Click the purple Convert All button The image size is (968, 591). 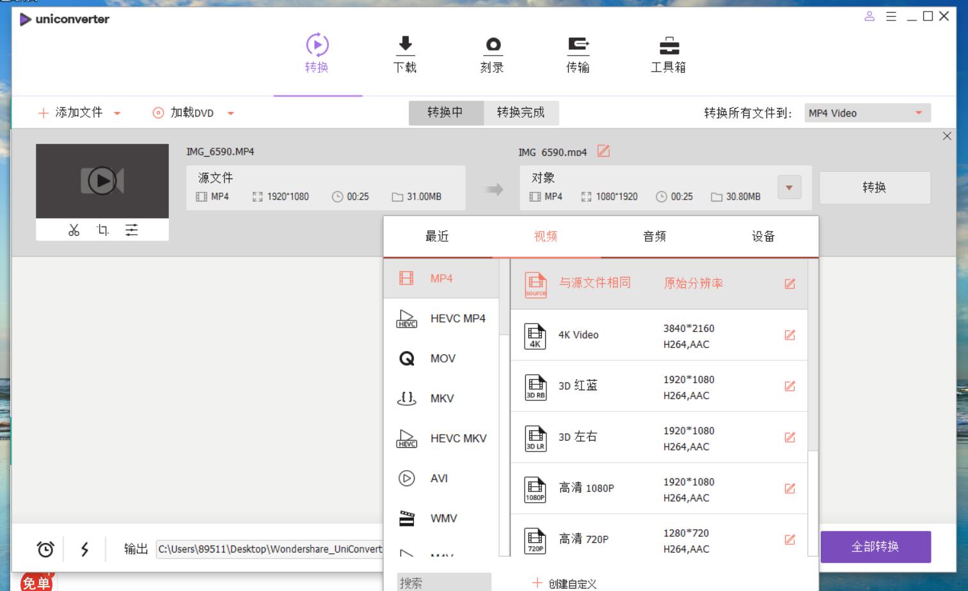[875, 547]
